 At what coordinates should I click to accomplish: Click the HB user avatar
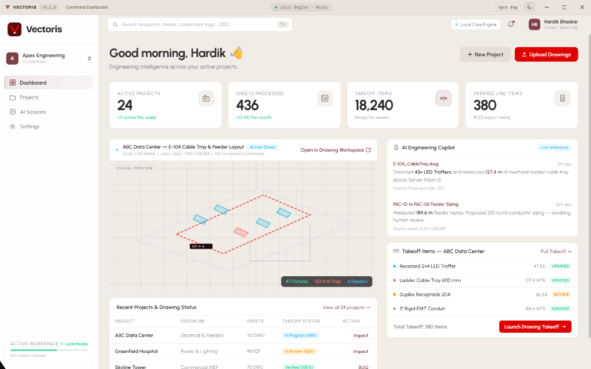pyautogui.click(x=534, y=24)
